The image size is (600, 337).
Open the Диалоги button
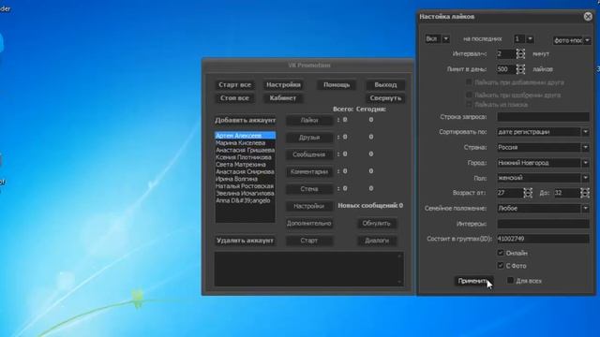[377, 241]
